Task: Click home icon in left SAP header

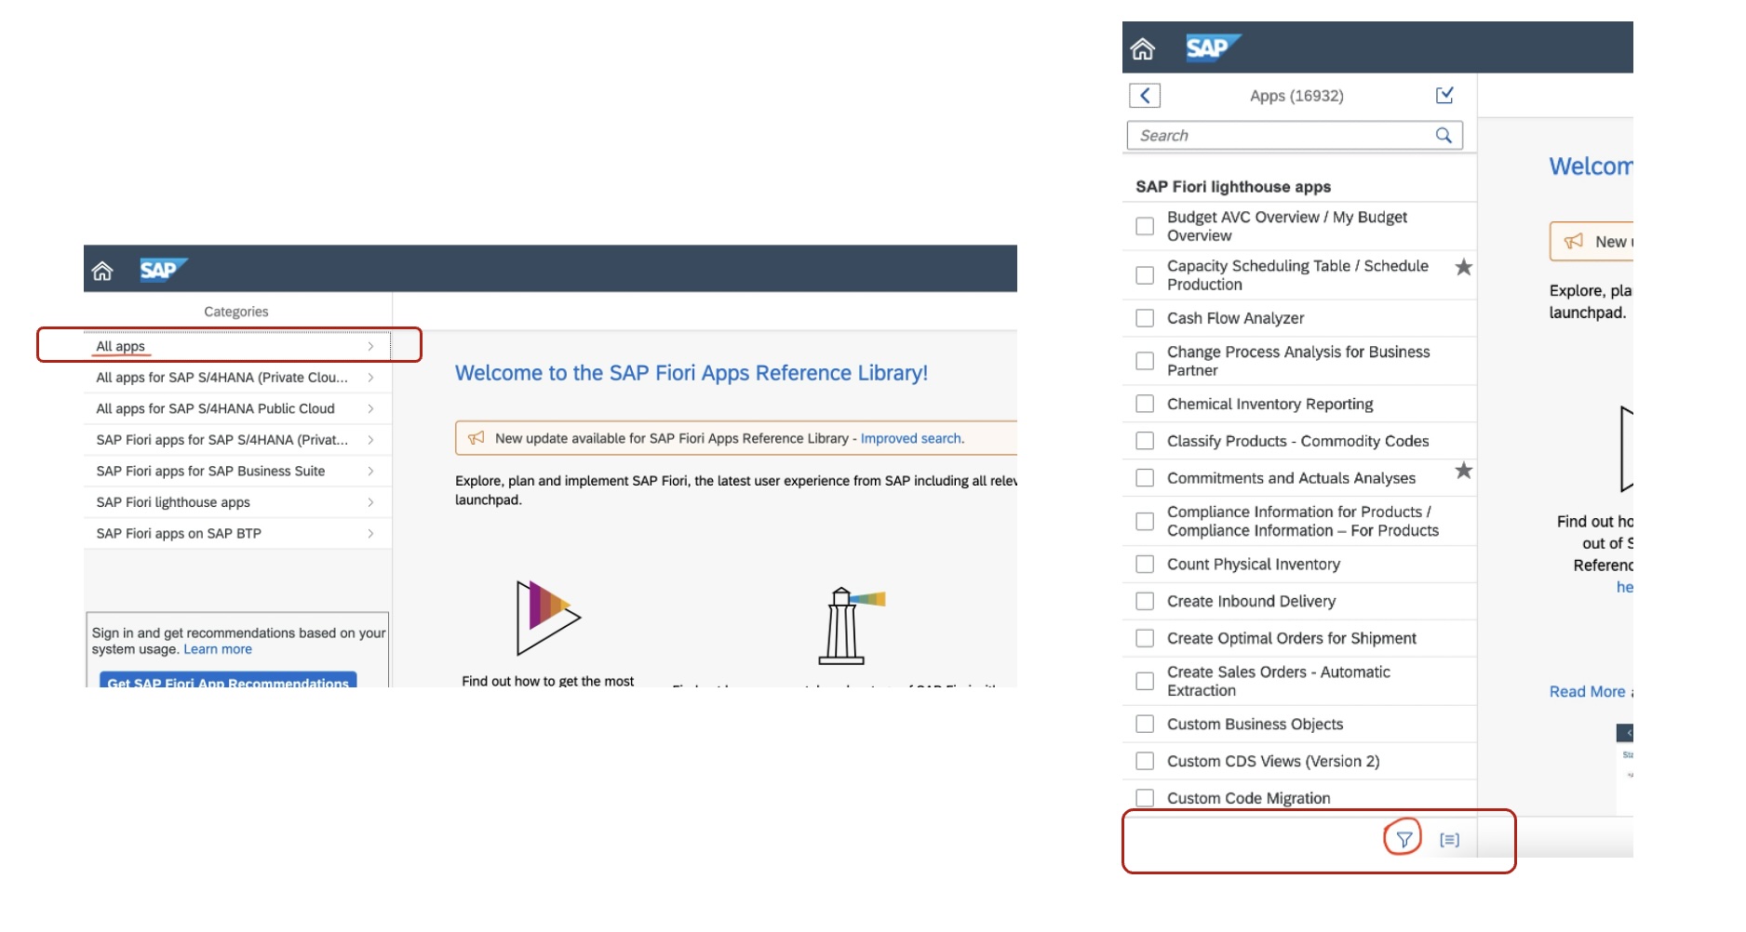Action: point(102,271)
